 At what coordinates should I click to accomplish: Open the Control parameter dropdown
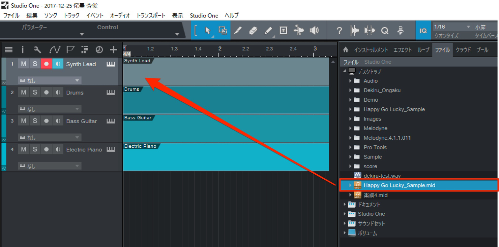[x=177, y=34]
